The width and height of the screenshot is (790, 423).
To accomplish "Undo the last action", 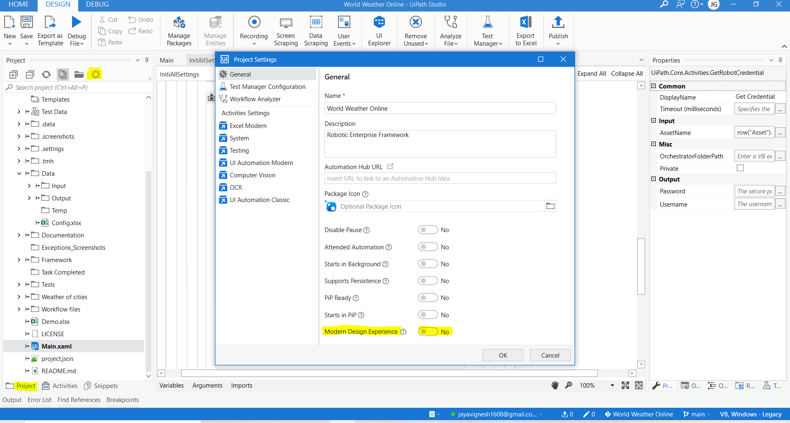I will (140, 19).
